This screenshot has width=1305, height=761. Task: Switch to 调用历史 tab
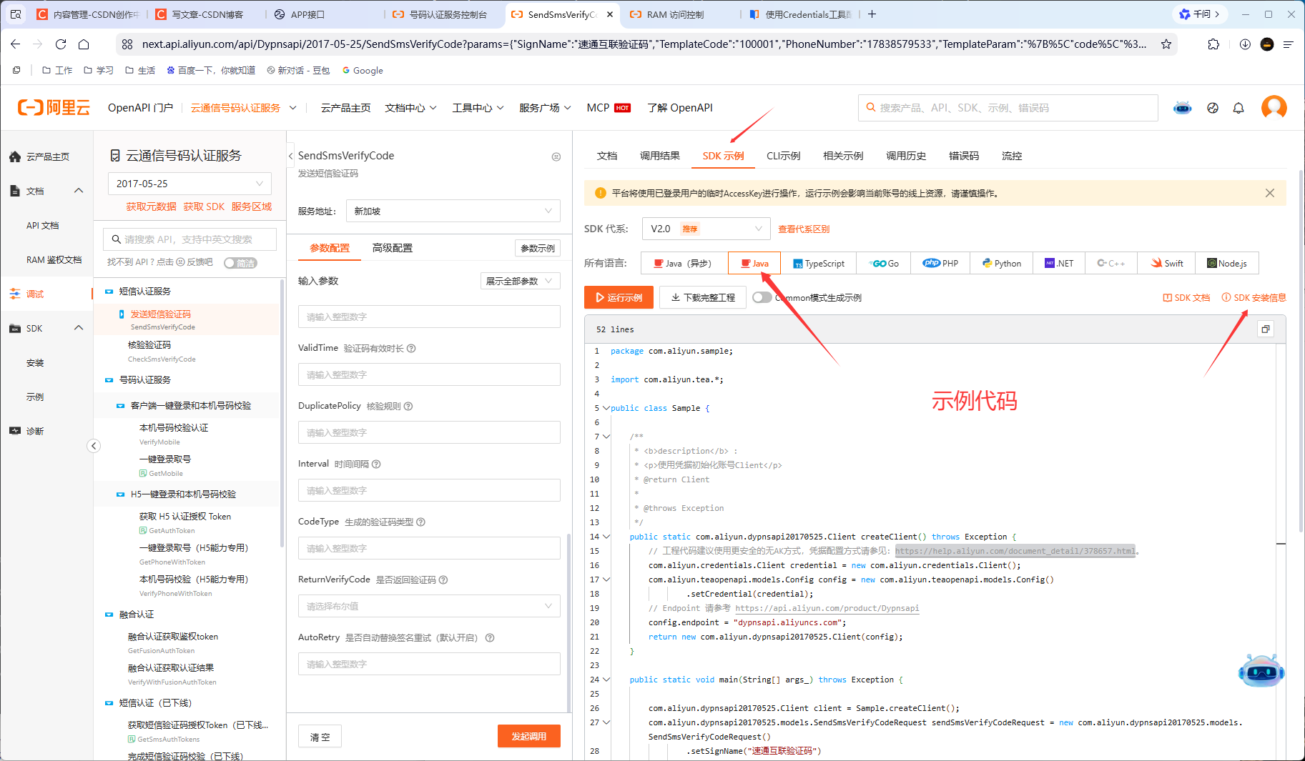point(906,156)
